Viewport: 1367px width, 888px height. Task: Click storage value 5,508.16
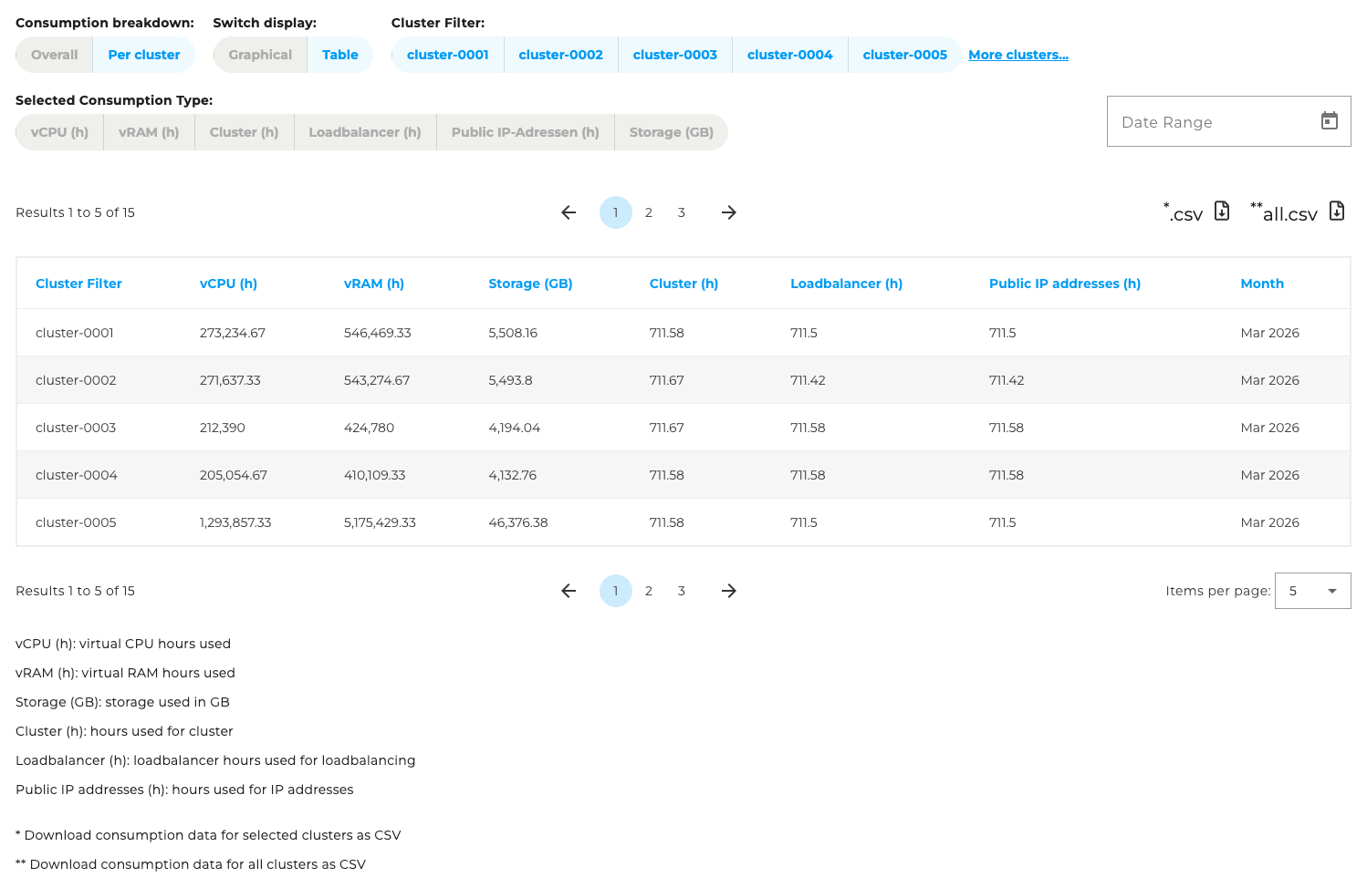513,333
